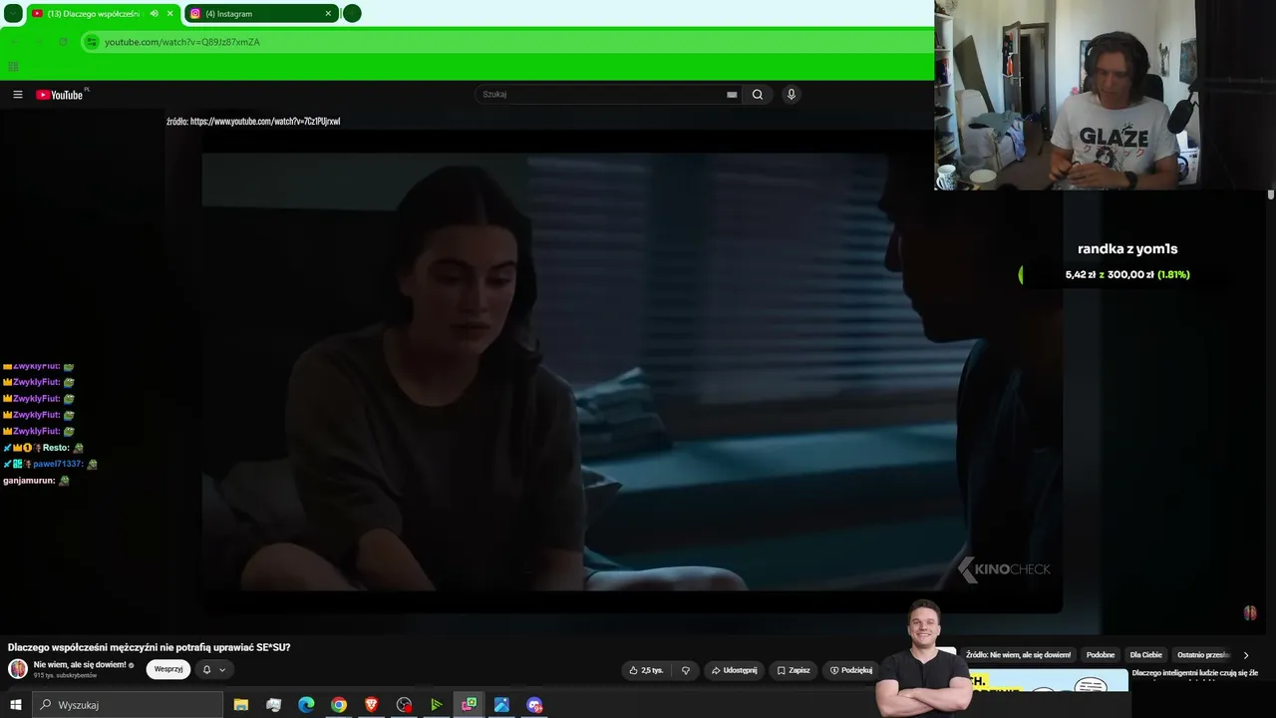Open the round dark app icon on taskbar
1276x718 pixels.
click(x=404, y=705)
